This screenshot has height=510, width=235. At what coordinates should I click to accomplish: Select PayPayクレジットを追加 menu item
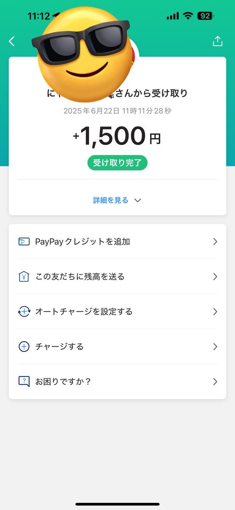(x=117, y=242)
